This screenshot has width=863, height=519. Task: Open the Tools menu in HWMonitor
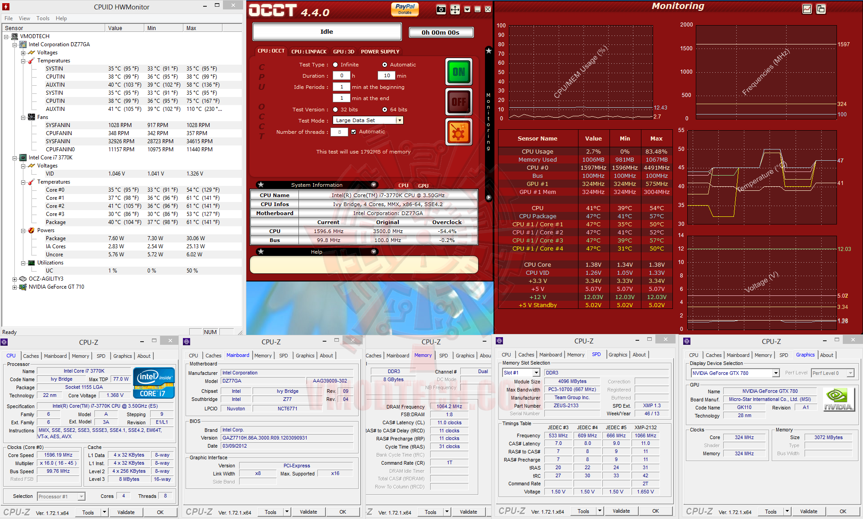coord(43,18)
